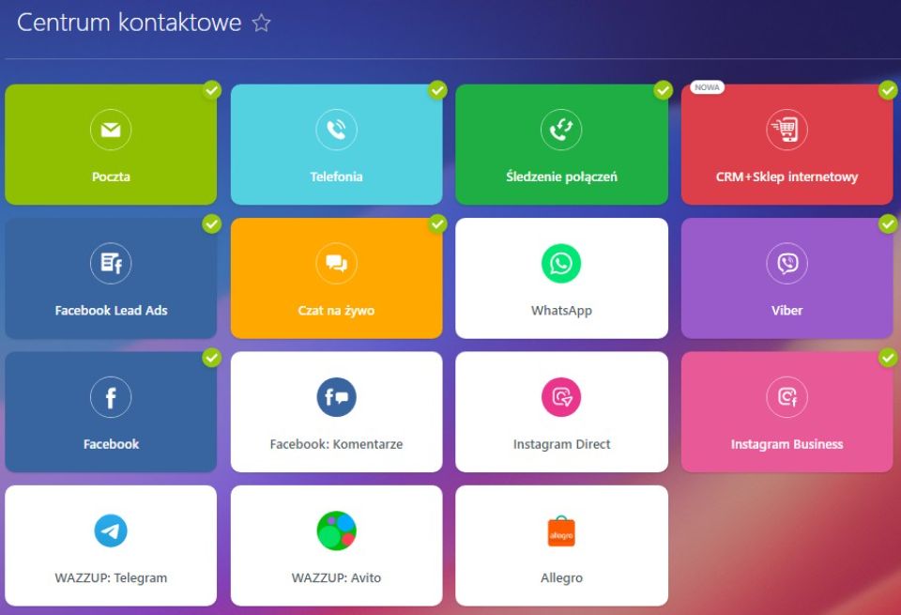The image size is (901, 615).
Task: Add Centrum kontaktowe to favorites with star
Action: pyautogui.click(x=261, y=23)
